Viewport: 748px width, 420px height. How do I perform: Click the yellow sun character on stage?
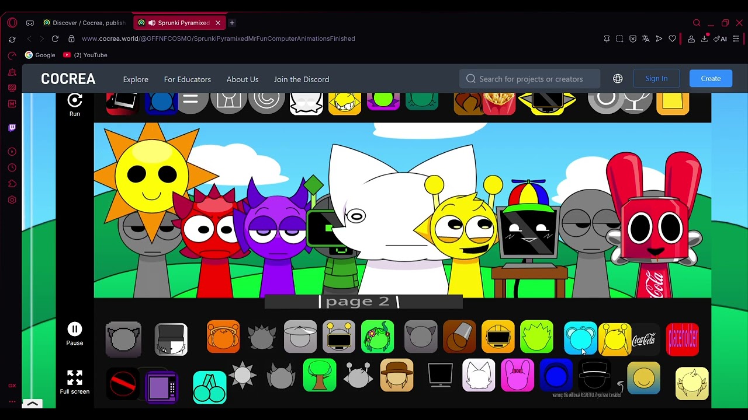click(151, 175)
